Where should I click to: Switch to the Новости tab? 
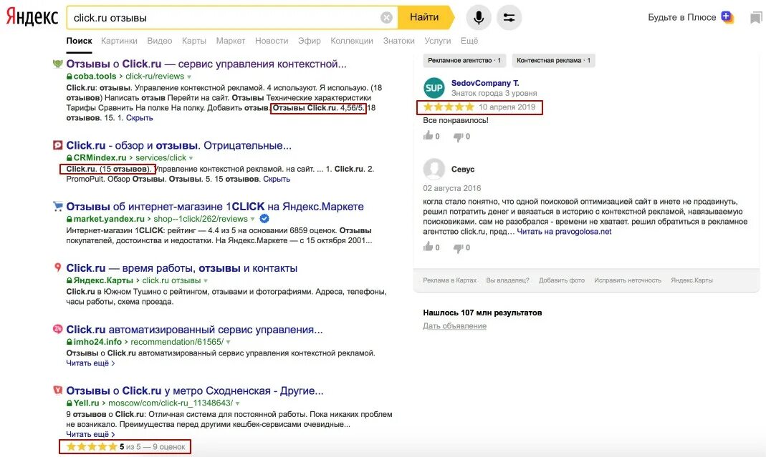pos(272,41)
